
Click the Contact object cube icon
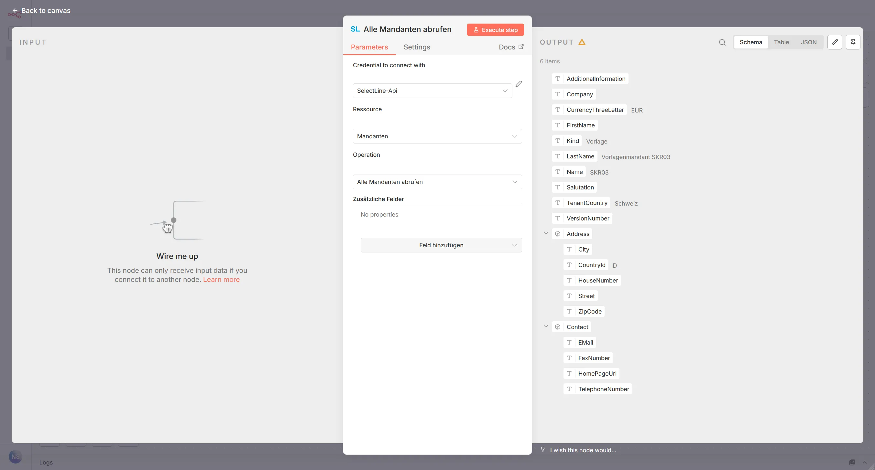[x=557, y=327]
